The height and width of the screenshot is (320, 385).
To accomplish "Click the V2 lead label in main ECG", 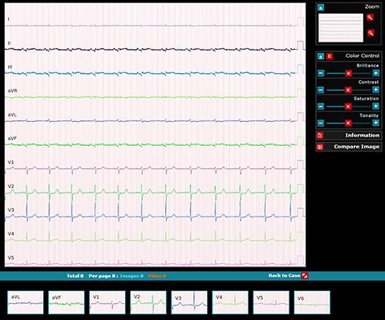I will click(10, 186).
